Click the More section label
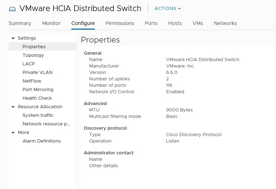Viewport: 276px width, 189px height. tap(23, 133)
